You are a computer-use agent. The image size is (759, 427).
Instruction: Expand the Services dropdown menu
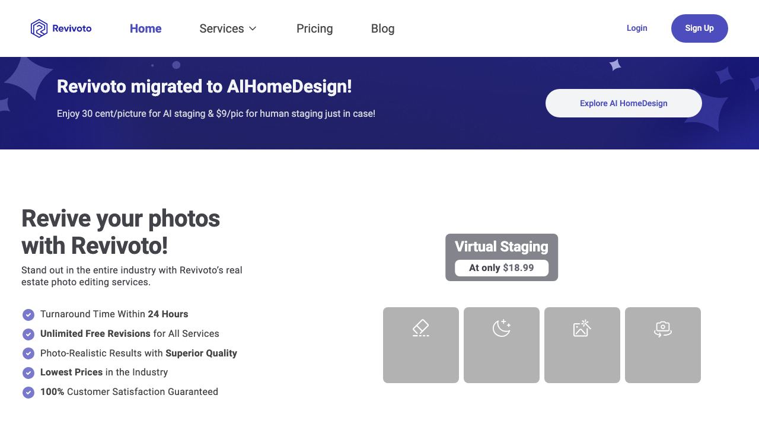click(x=228, y=28)
